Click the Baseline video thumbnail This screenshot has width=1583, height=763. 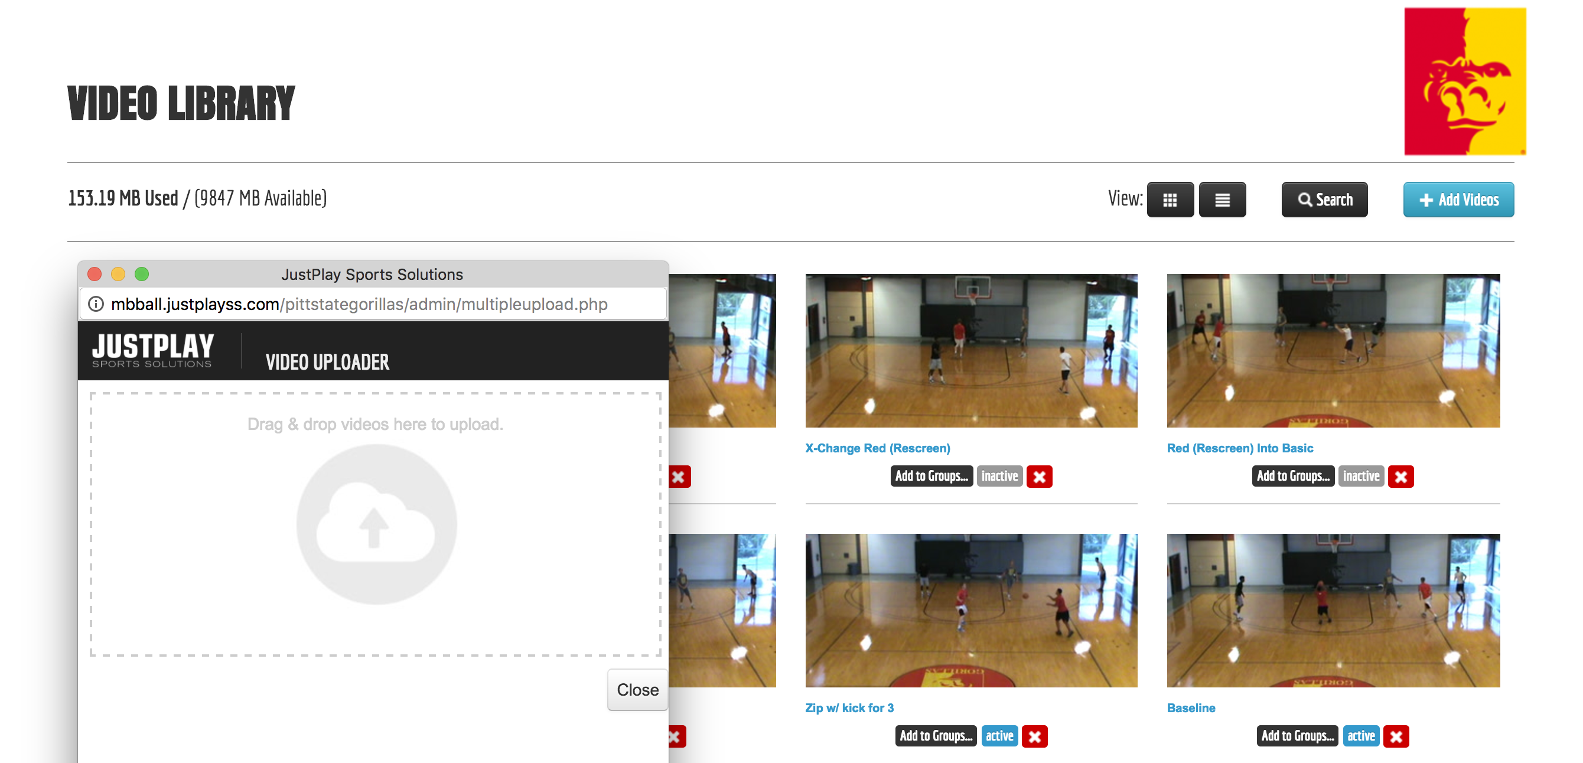click(x=1333, y=610)
